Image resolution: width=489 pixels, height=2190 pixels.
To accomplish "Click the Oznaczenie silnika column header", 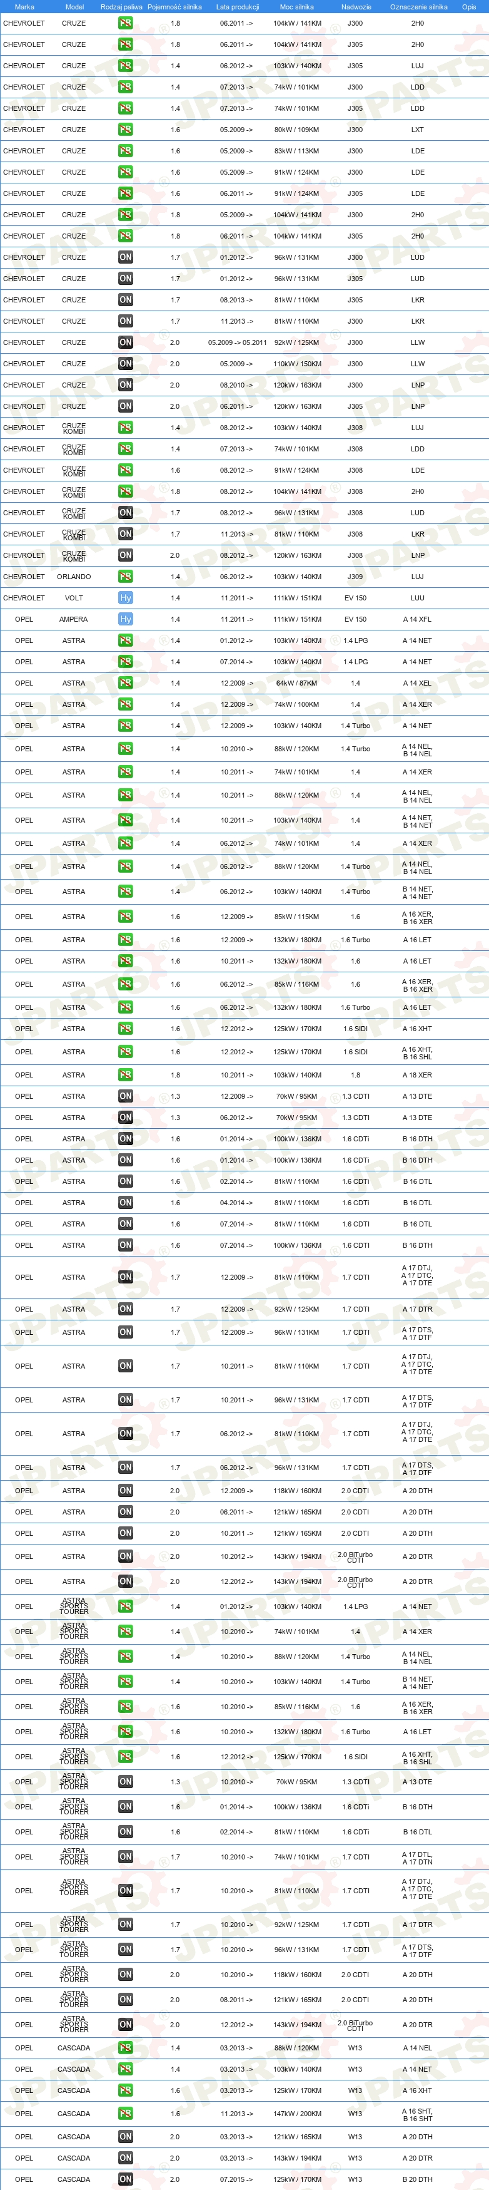I will pyautogui.click(x=418, y=7).
